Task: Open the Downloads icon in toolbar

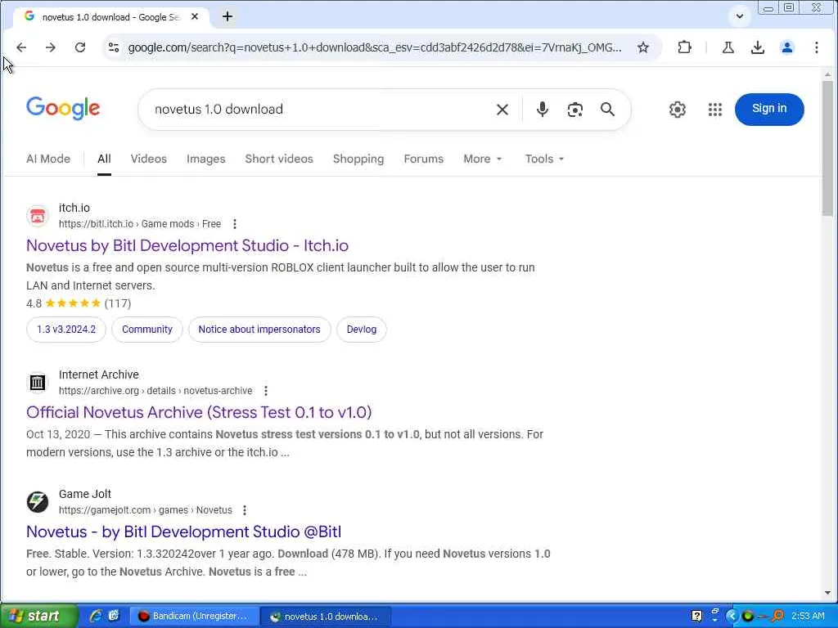Action: 757,47
